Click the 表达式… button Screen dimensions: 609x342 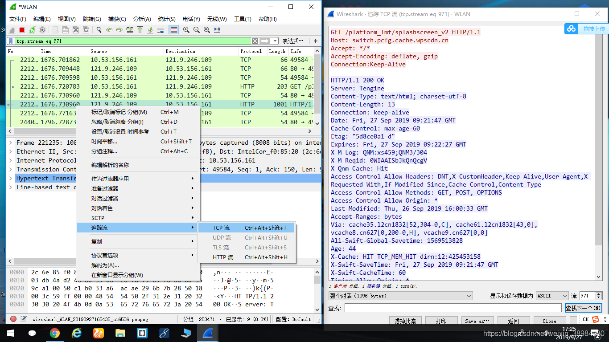tap(292, 41)
